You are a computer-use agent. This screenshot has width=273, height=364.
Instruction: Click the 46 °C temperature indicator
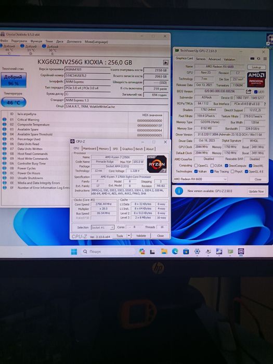tap(14, 102)
